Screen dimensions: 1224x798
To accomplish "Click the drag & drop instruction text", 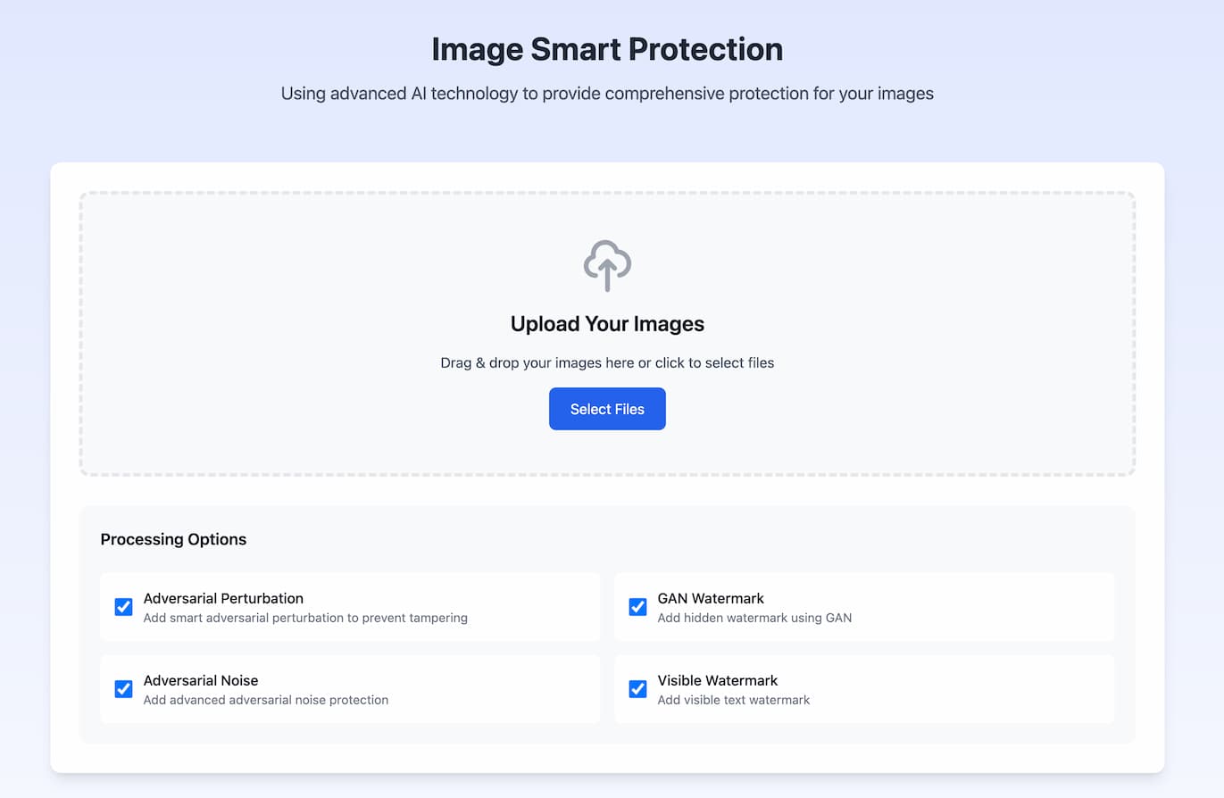I will click(607, 363).
